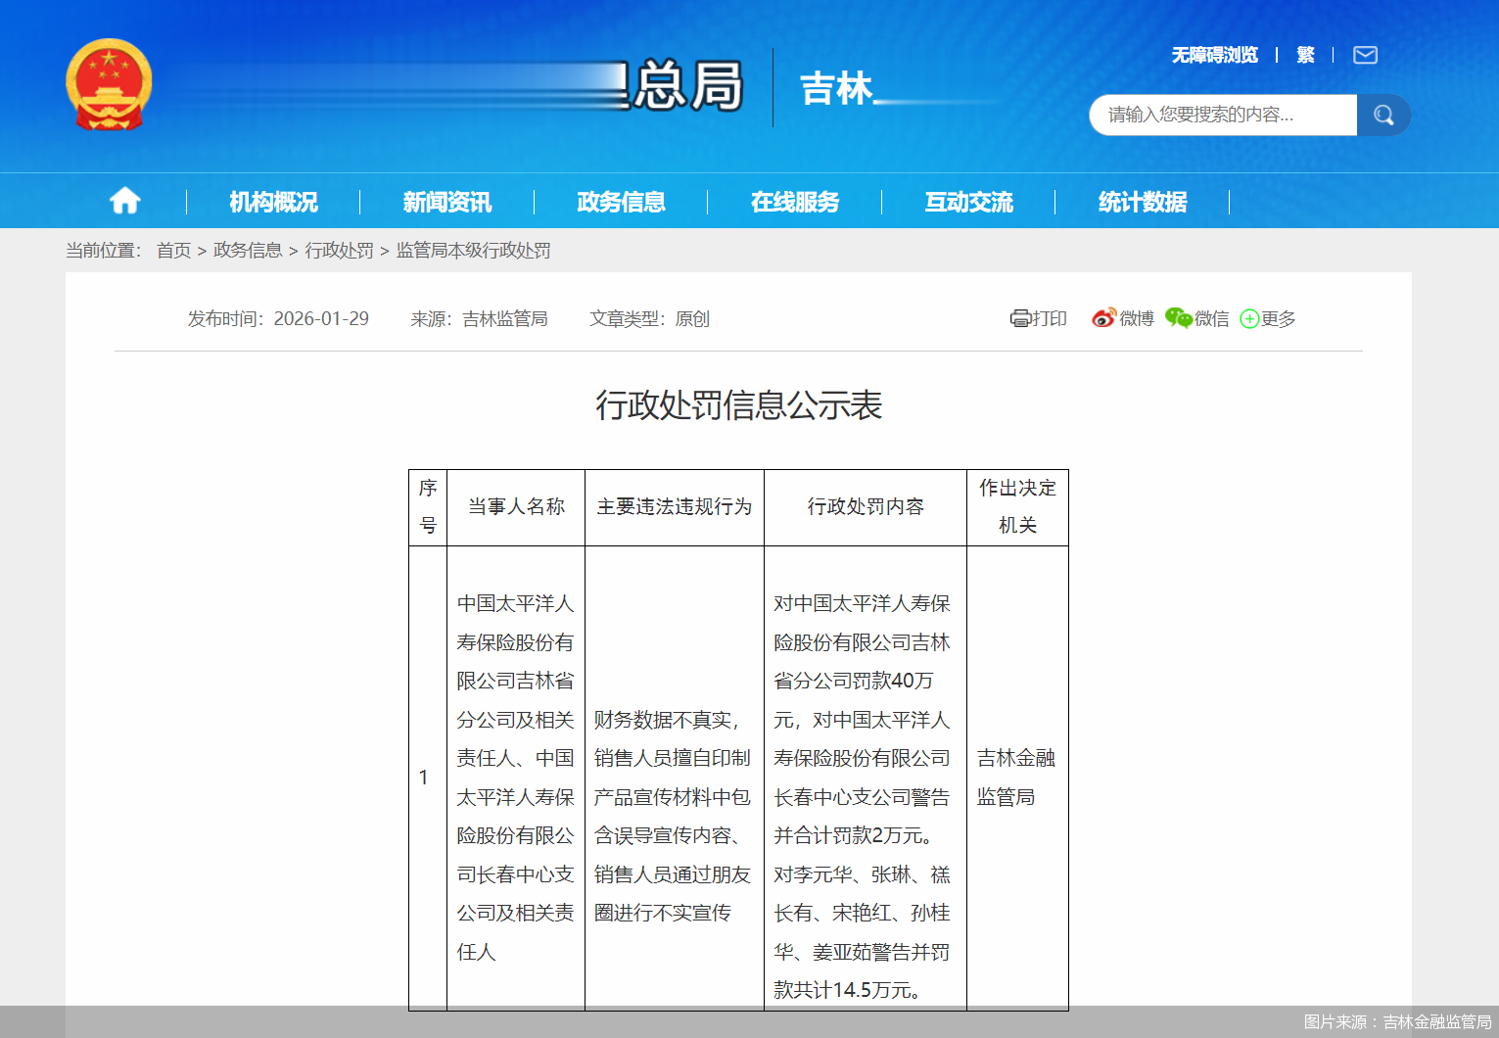Open the 机构概况 menu
Viewport: 1499px width, 1038px height.
pos(273,202)
